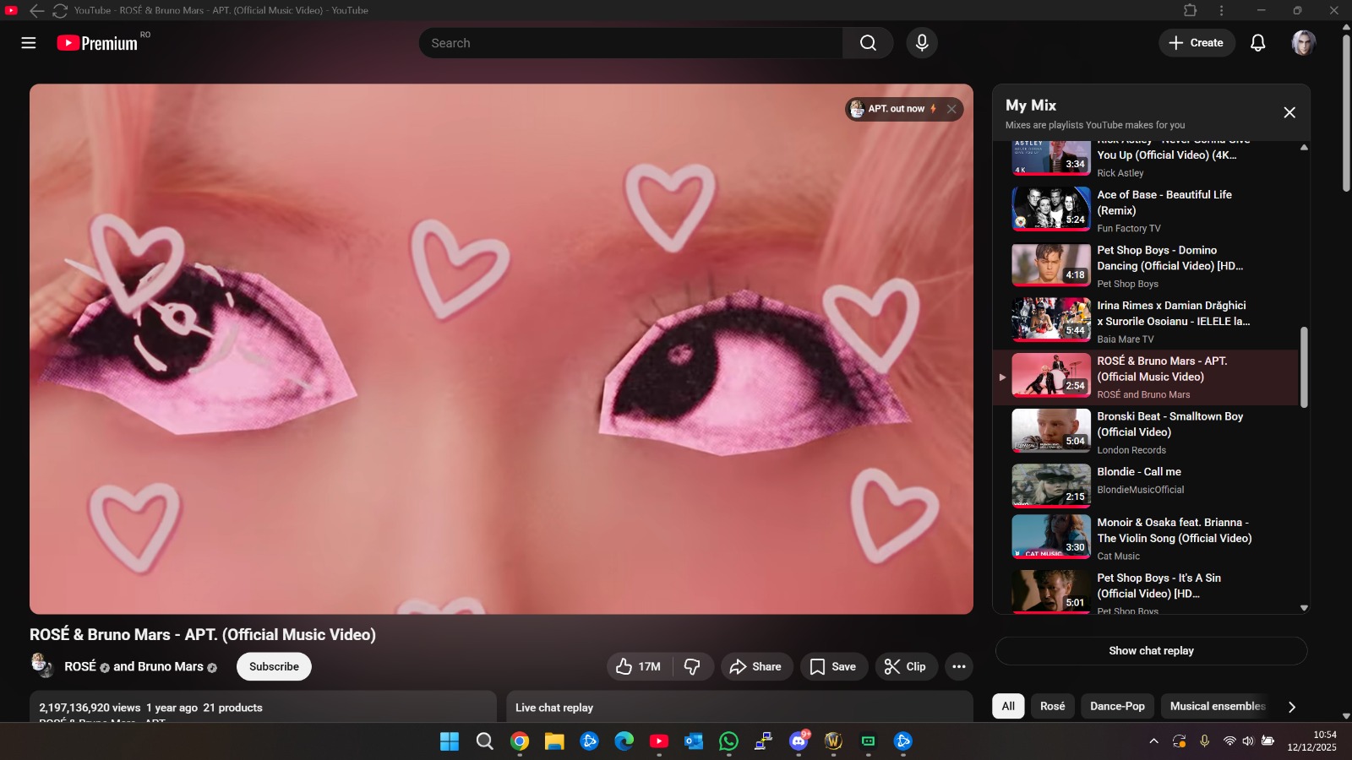Click the Create button
Screen dimensions: 1352x760
point(1197,43)
